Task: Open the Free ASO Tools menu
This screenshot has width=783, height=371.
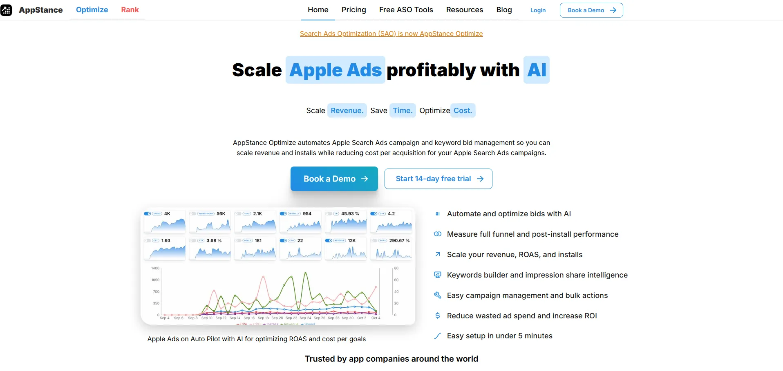Action: pyautogui.click(x=406, y=10)
